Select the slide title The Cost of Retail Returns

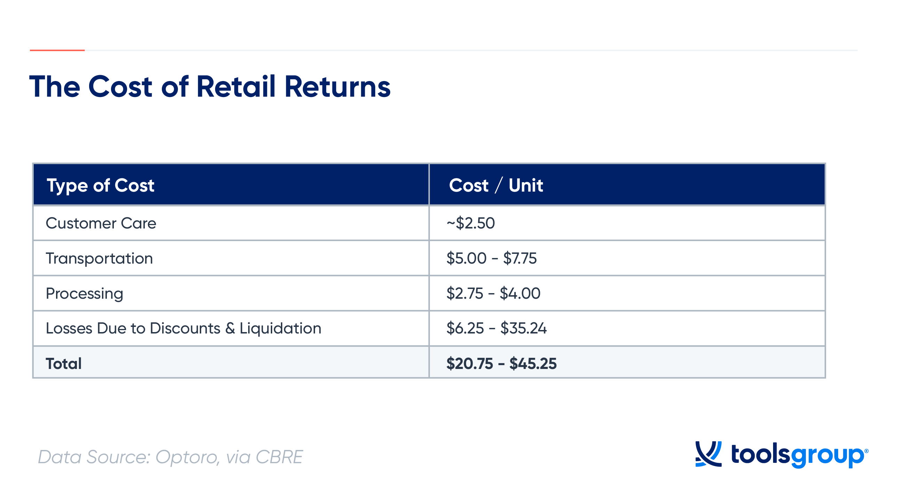210,86
